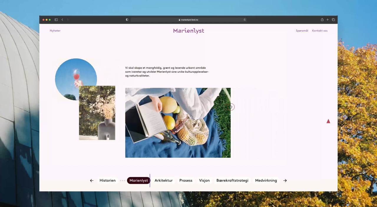Minimize the window with the yellow button
The width and height of the screenshot is (377, 207).
pyautogui.click(x=47, y=20)
